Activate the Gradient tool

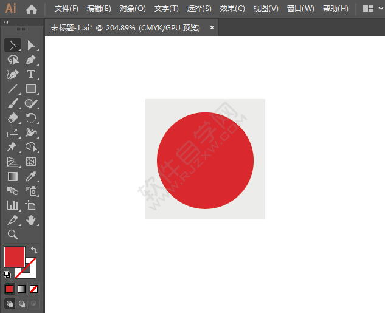pos(13,176)
